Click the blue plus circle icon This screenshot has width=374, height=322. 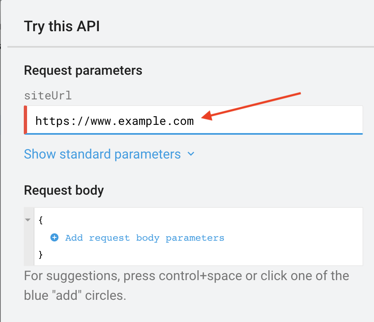pos(55,237)
